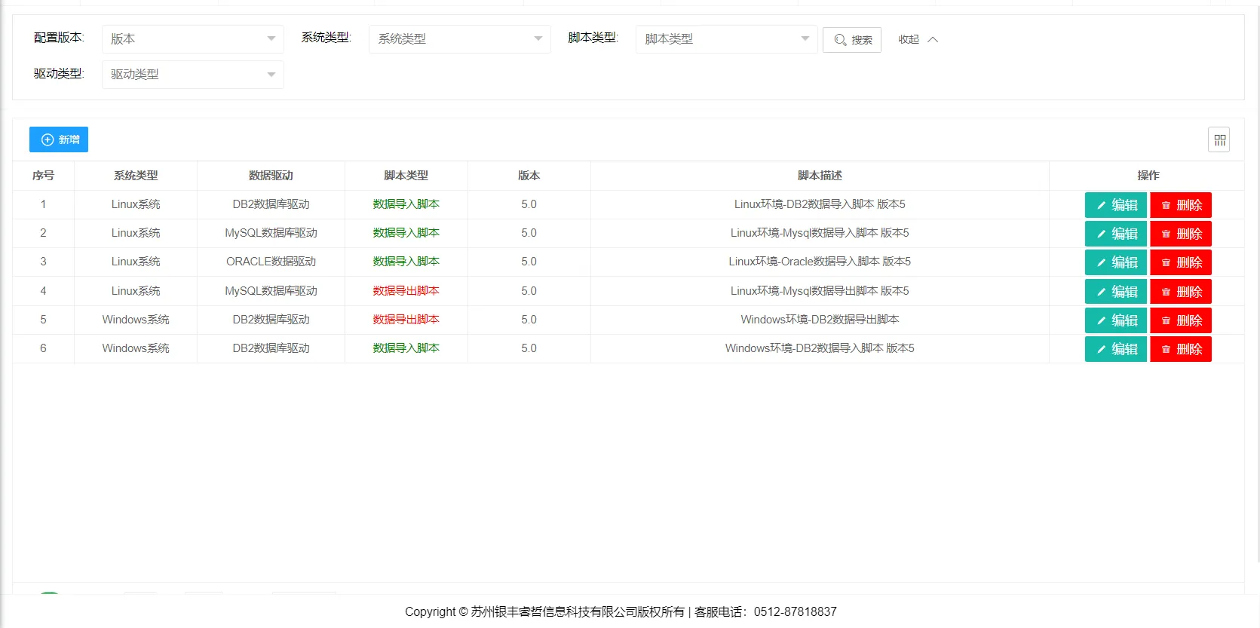Delete row 5 Windows DB2 export script
The height and width of the screenshot is (628, 1260).
pos(1180,320)
